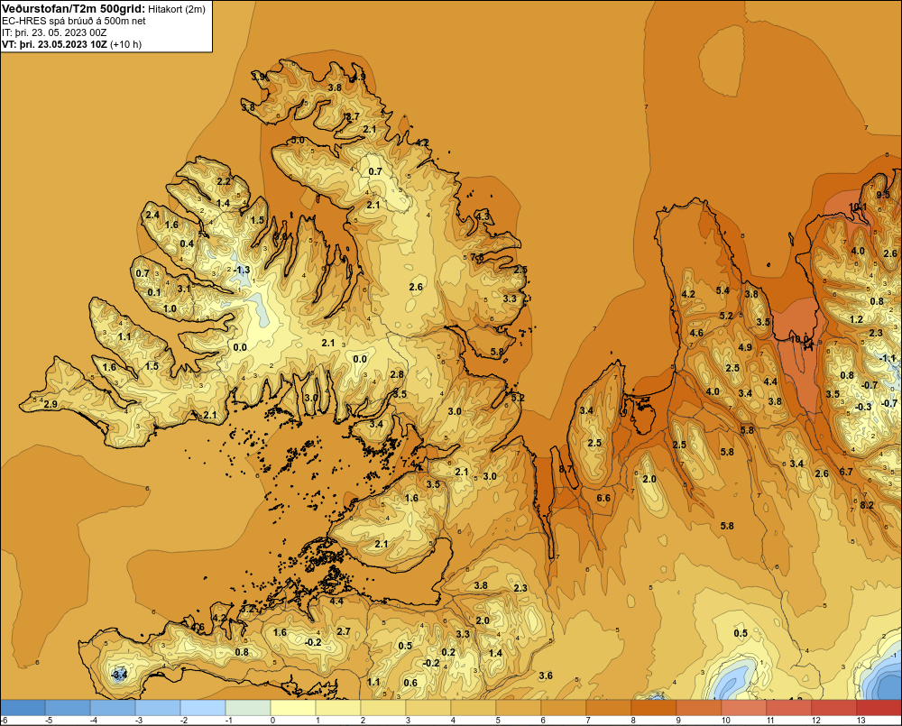
Task: Click the 3.1 temperature value on the map
Action: [x=183, y=289]
